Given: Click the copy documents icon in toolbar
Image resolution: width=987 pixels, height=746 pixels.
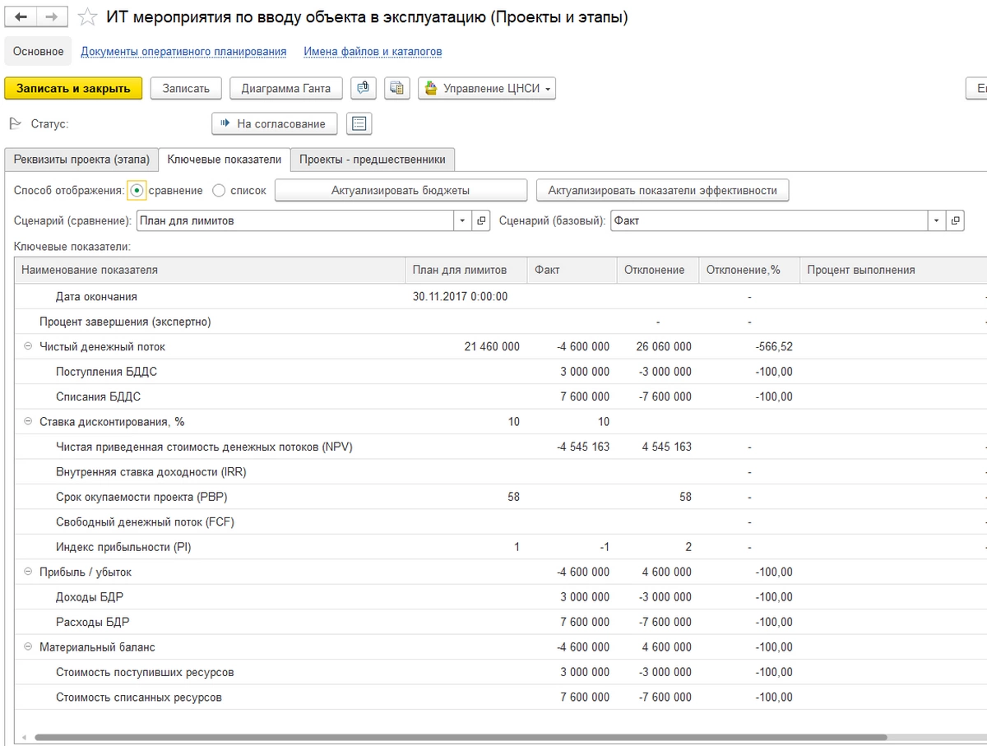Looking at the screenshot, I should point(397,89).
